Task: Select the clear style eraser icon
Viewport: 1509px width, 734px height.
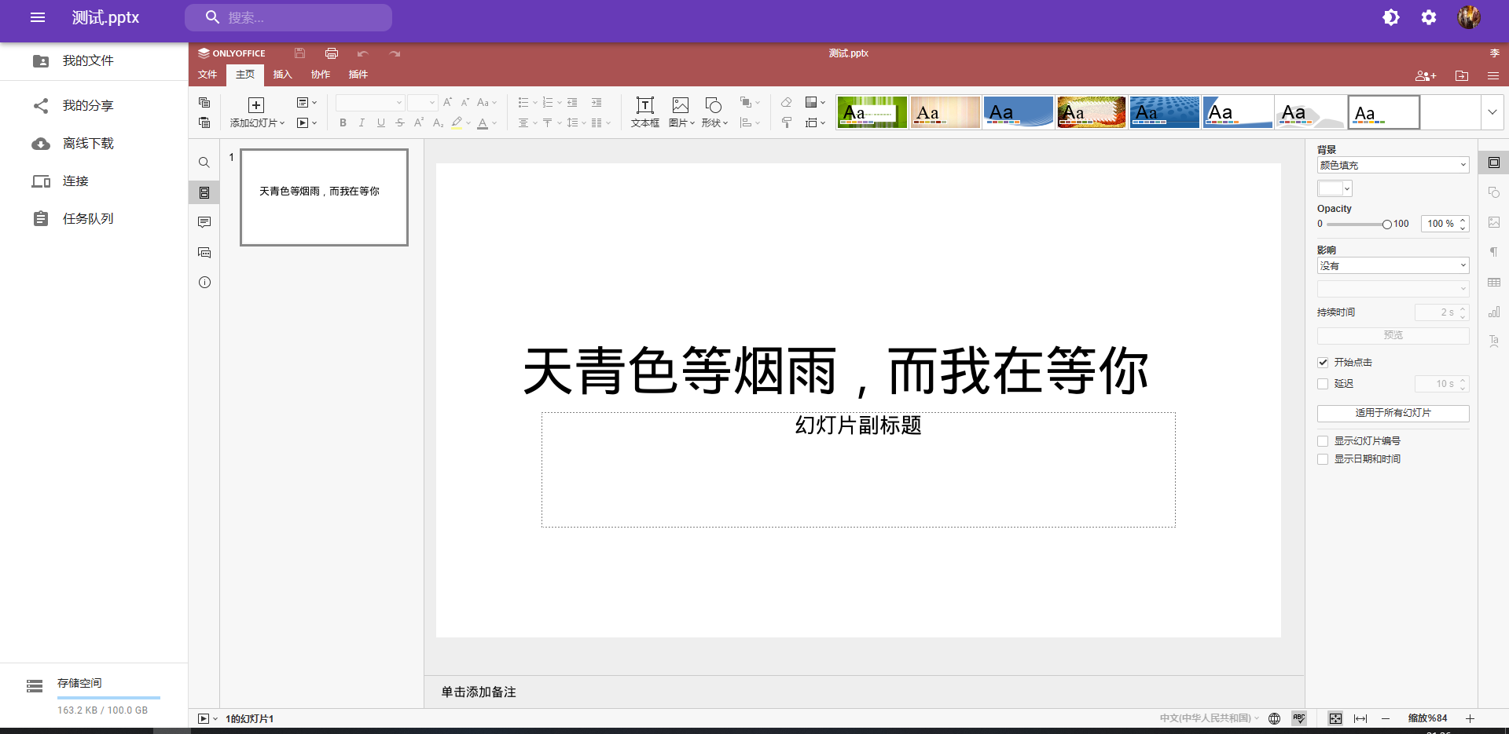Action: [x=785, y=102]
